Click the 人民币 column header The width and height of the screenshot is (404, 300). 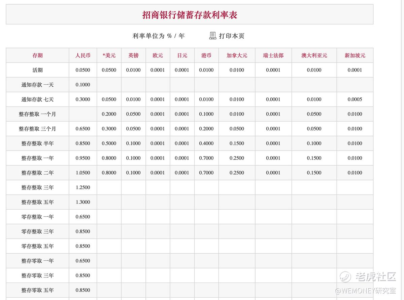coord(83,55)
